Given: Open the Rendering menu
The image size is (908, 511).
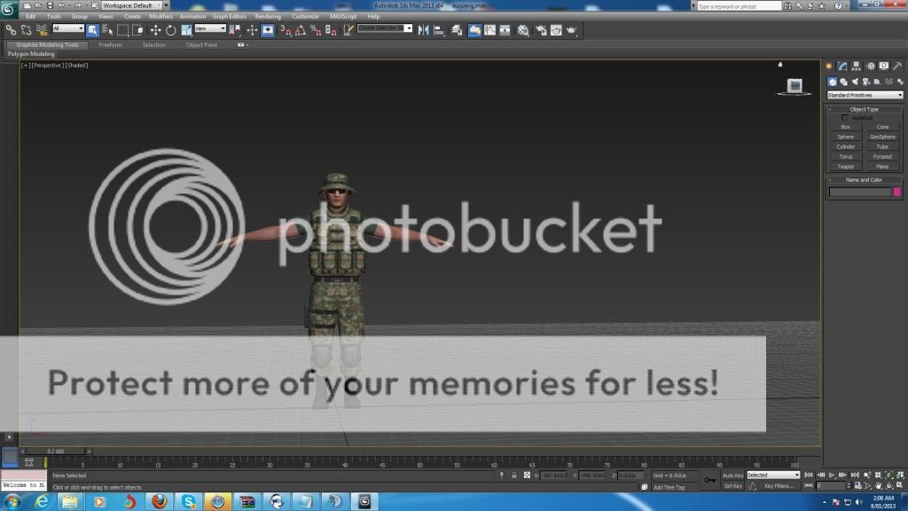Looking at the screenshot, I should (268, 17).
